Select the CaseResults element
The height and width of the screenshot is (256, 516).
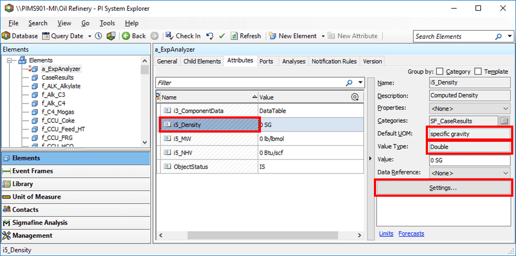tap(58, 78)
